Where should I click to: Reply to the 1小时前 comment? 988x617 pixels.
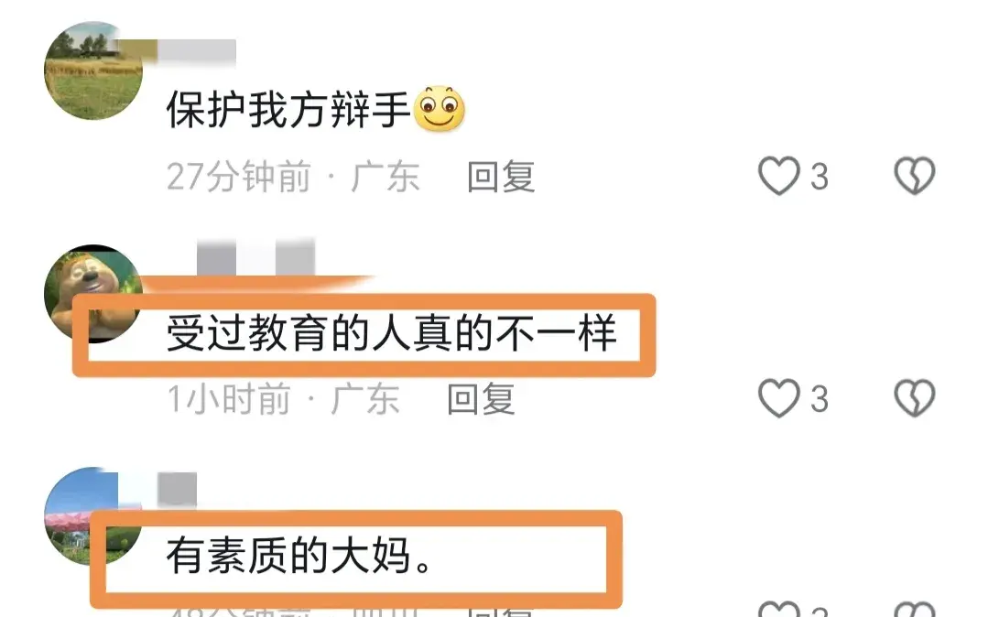(481, 399)
